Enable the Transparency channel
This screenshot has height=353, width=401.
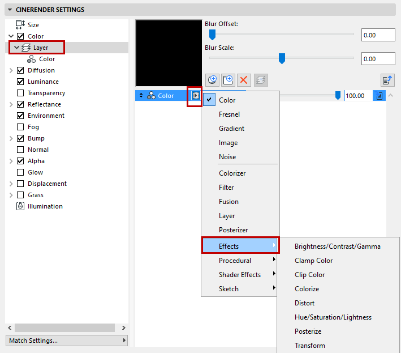20,93
